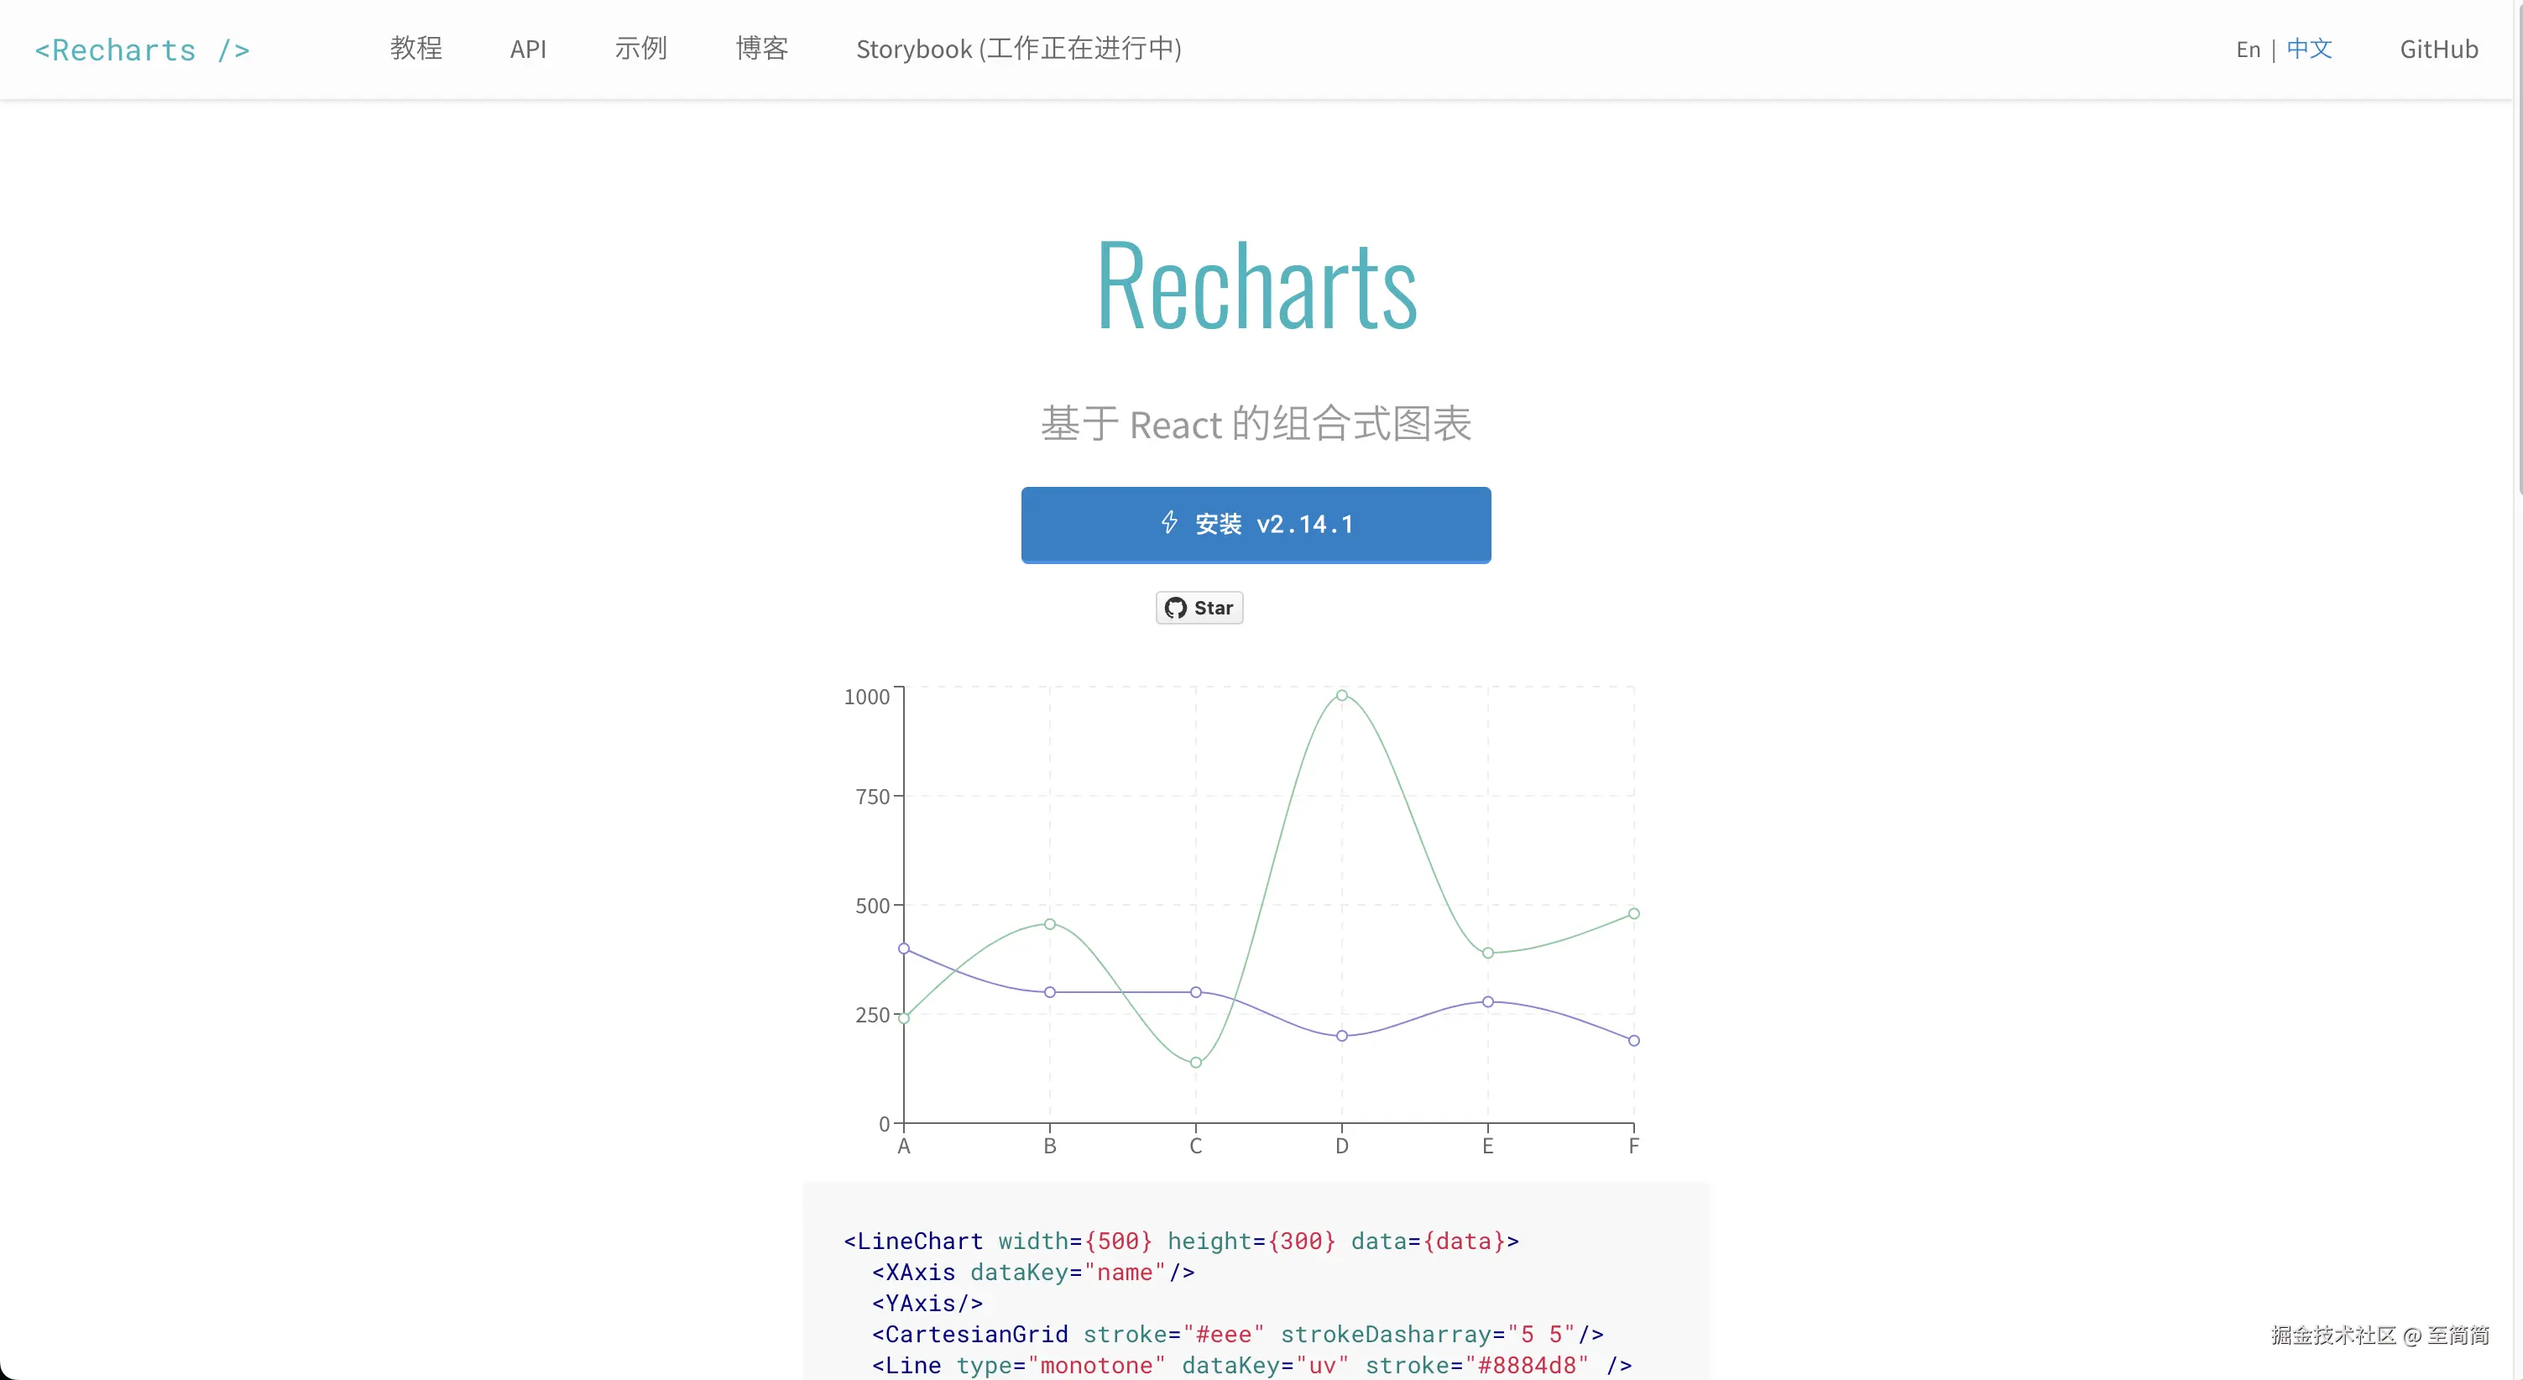Switch language to English via En link
Screen dimensions: 2523x1380
pyautogui.click(x=2247, y=49)
